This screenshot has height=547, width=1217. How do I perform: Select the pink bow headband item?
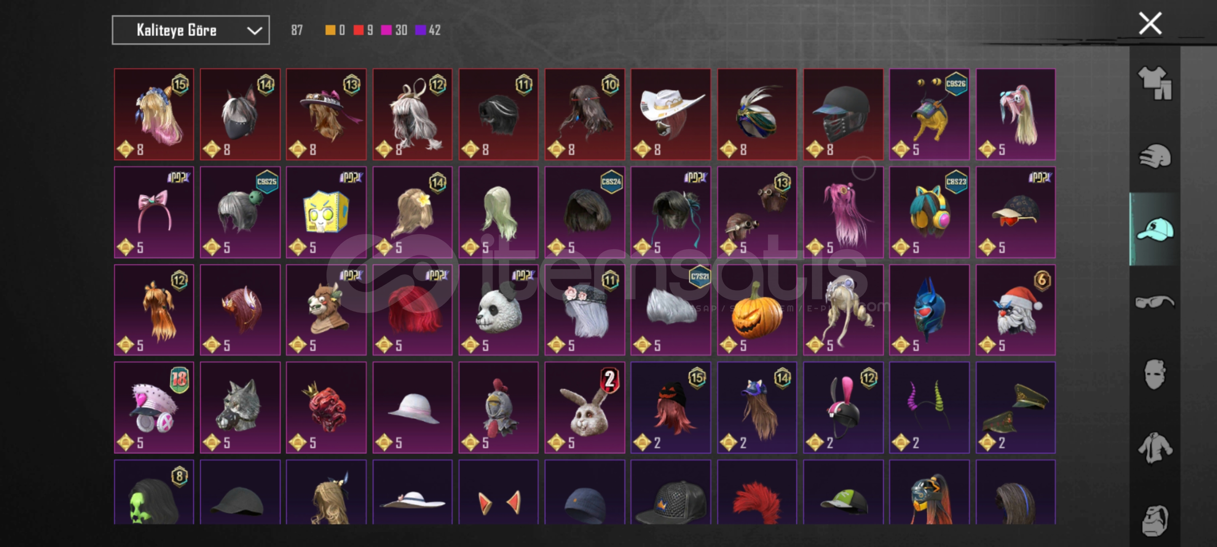point(154,212)
